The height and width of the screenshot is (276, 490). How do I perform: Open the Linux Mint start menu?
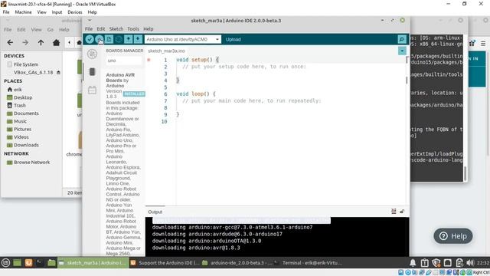(5, 263)
